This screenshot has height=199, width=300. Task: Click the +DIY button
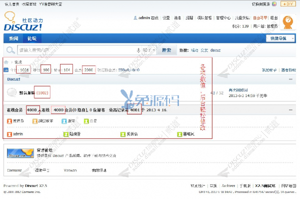pos(288,4)
